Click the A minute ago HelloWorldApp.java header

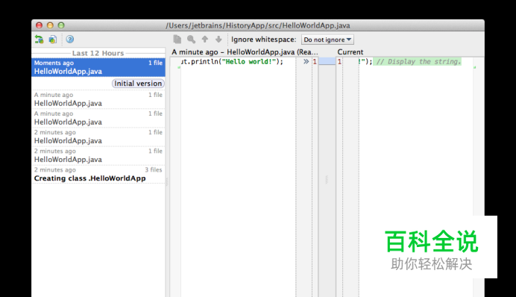point(245,52)
